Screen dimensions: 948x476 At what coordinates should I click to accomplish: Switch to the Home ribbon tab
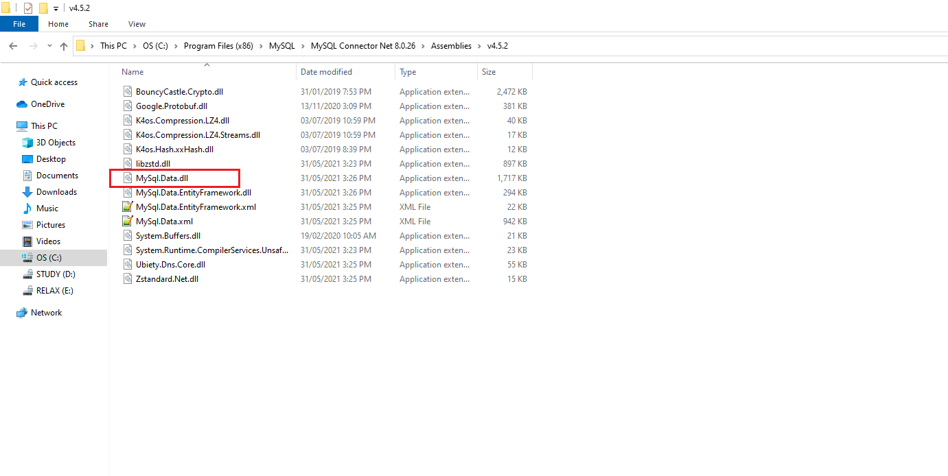(x=58, y=24)
